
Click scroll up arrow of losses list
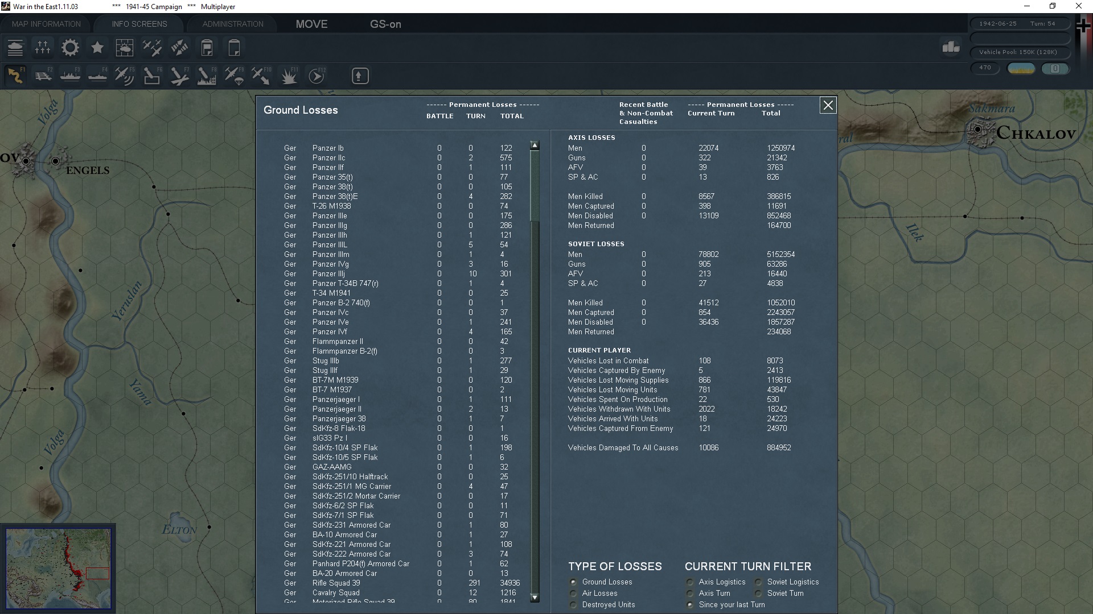(535, 146)
